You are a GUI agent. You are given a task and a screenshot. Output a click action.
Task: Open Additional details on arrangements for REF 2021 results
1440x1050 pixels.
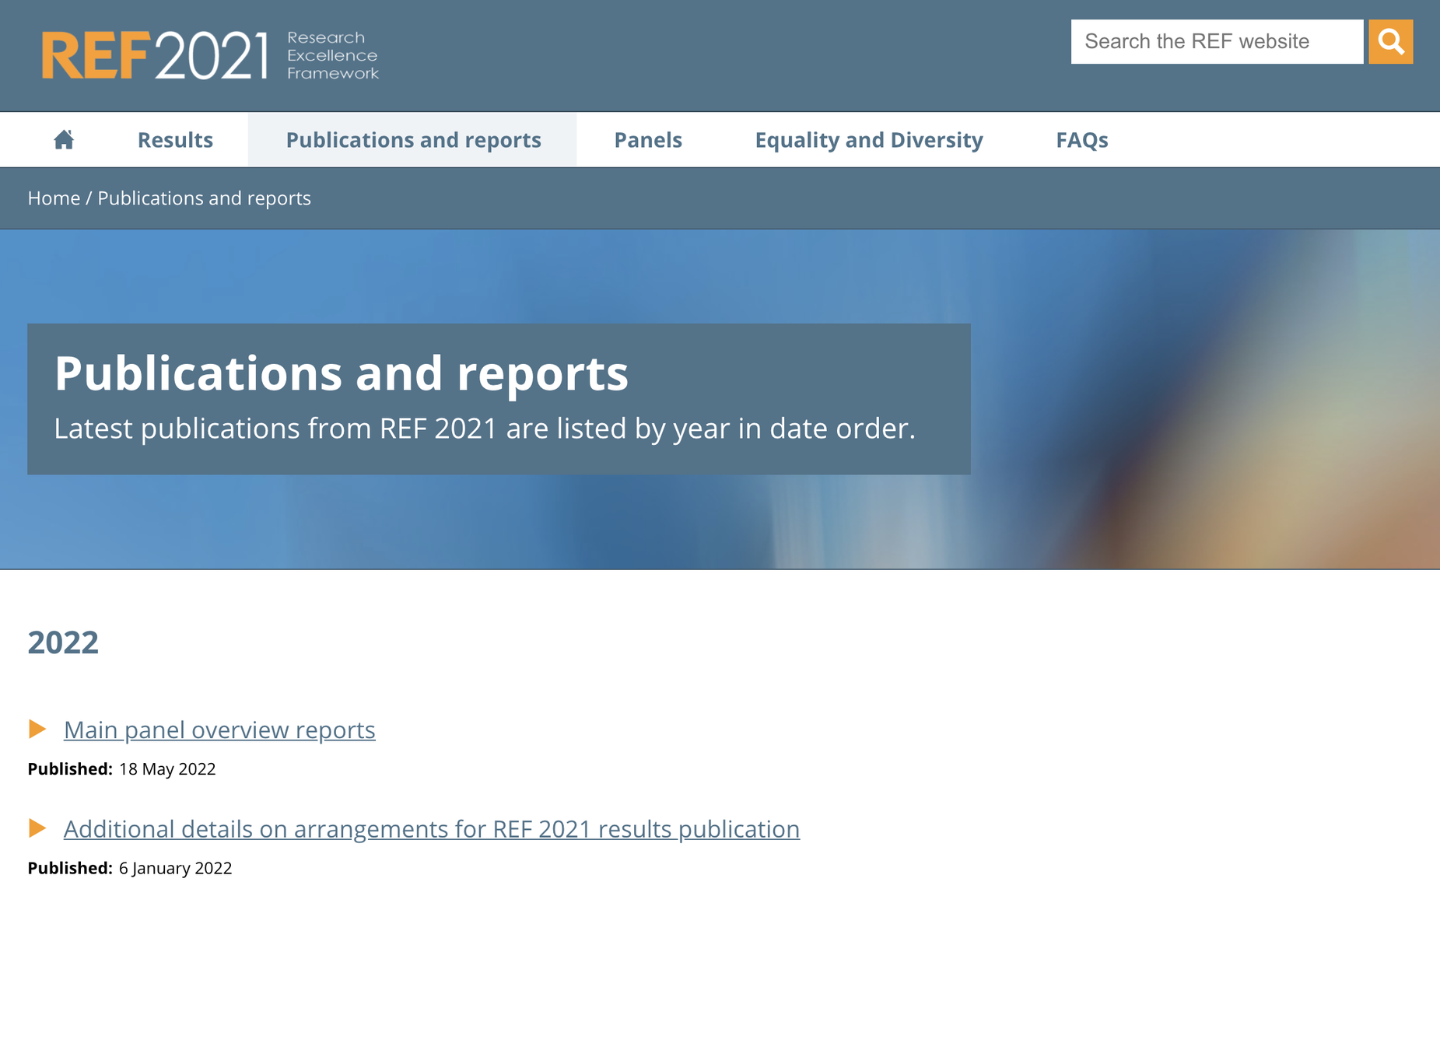click(432, 829)
